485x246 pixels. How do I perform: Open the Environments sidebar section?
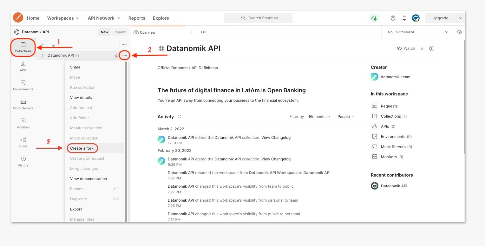click(23, 86)
